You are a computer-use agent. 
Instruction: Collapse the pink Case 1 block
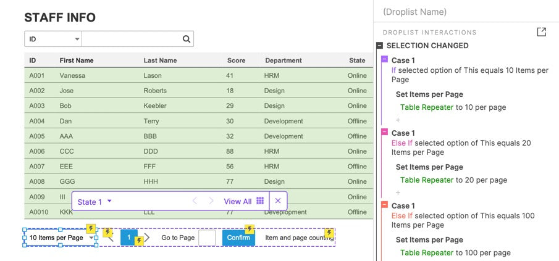click(x=384, y=132)
